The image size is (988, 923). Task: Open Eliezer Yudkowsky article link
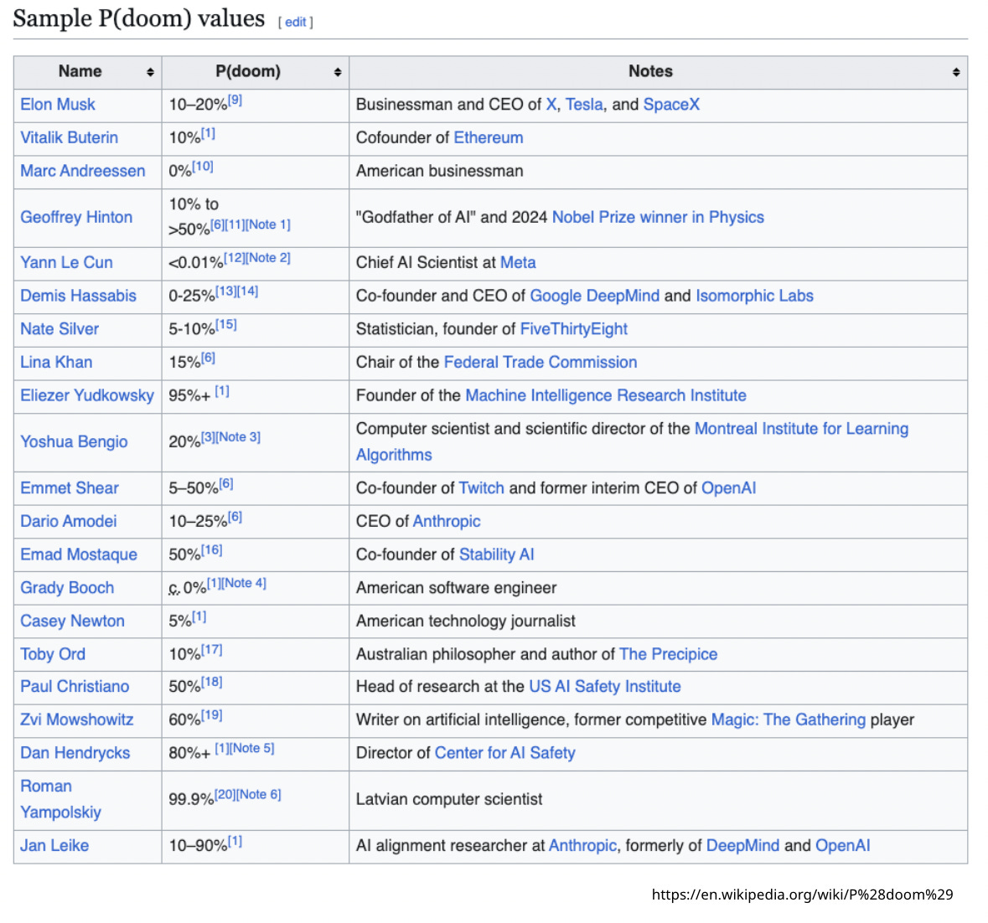pyautogui.click(x=87, y=396)
